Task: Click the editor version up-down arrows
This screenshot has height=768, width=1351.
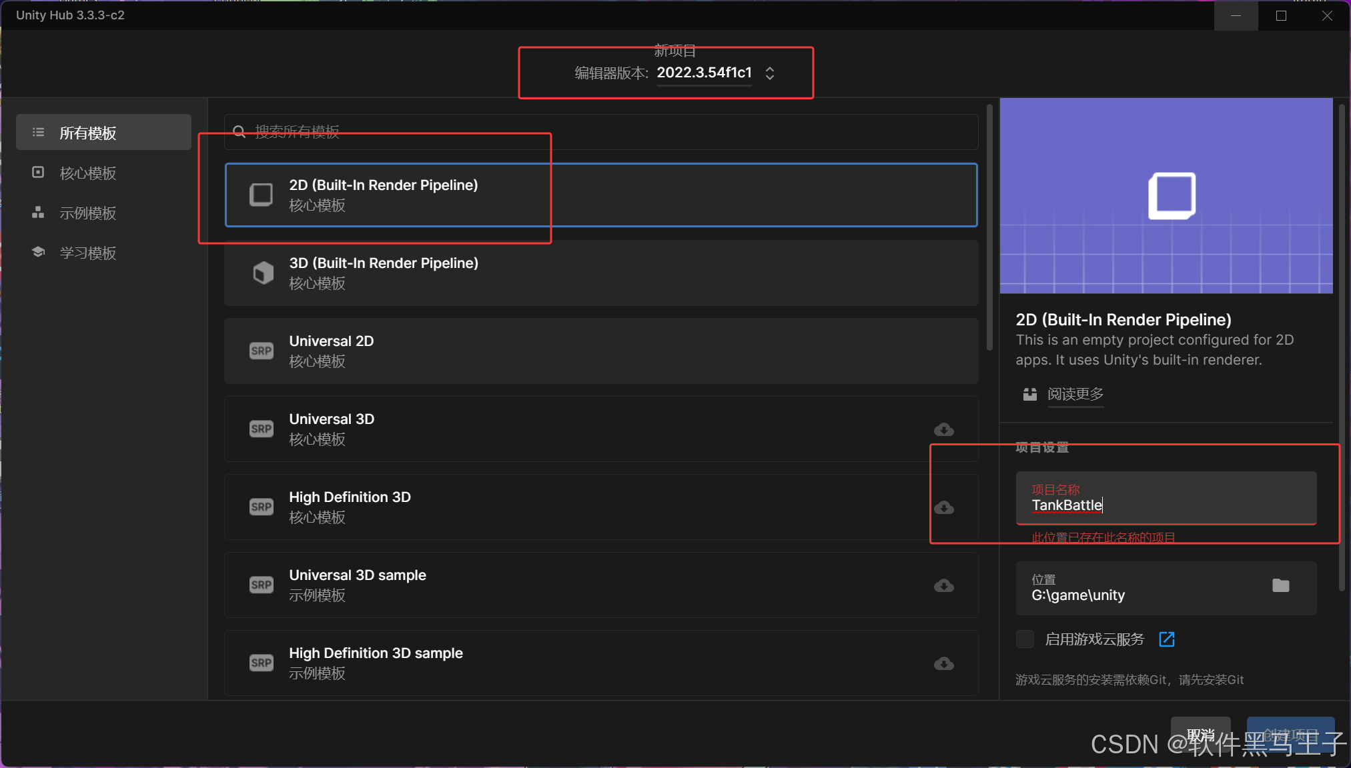Action: [x=770, y=73]
